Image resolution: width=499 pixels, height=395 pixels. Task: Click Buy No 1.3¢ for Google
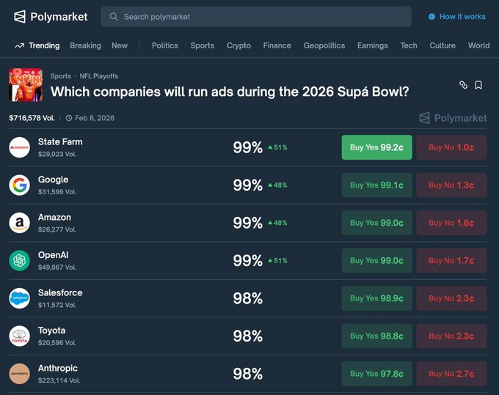coord(451,185)
